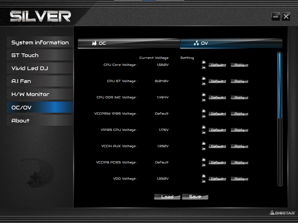Decrease VDD Voltage with minus icon

coord(204,181)
